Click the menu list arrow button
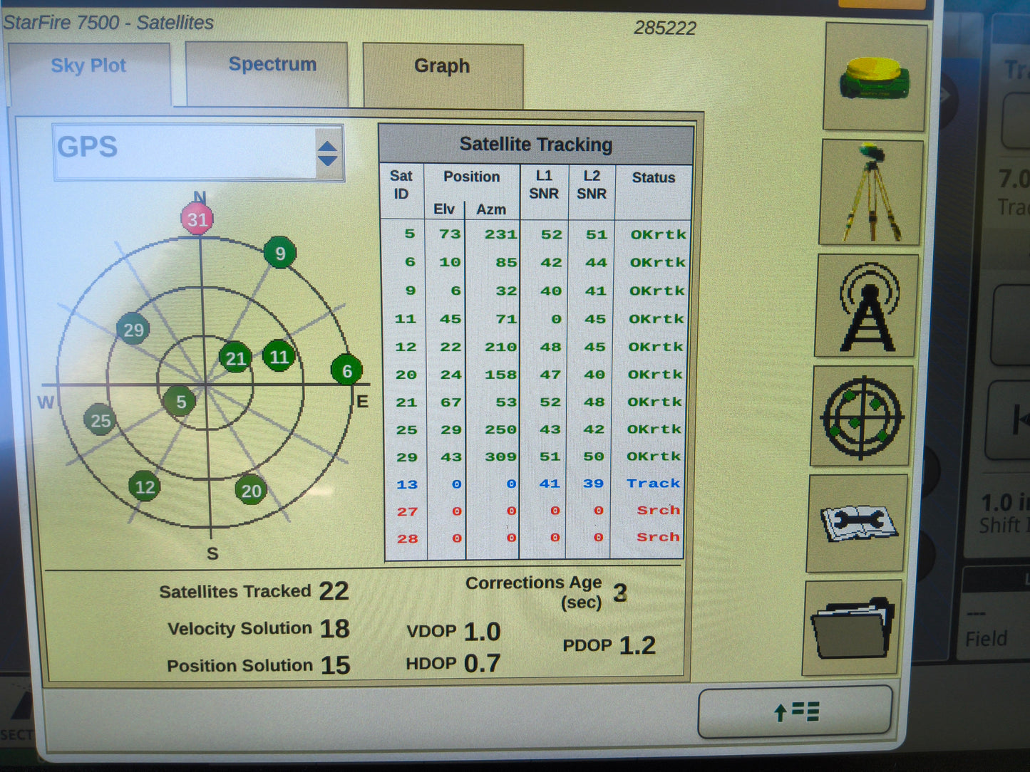The width and height of the screenshot is (1030, 772). pos(795,711)
